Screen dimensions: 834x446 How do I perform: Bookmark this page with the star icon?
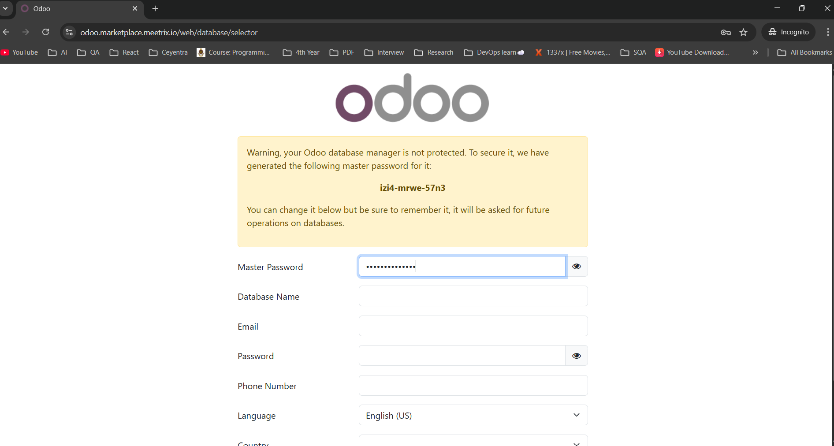tap(744, 32)
